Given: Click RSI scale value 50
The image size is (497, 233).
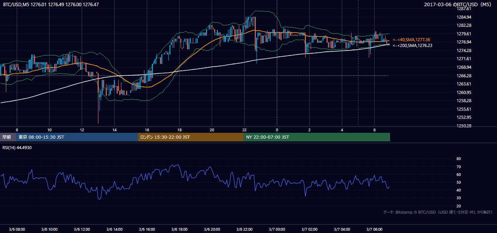Looking at the screenshot, I should pos(458,182).
